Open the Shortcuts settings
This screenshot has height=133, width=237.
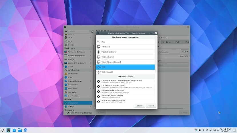(x=78, y=59)
